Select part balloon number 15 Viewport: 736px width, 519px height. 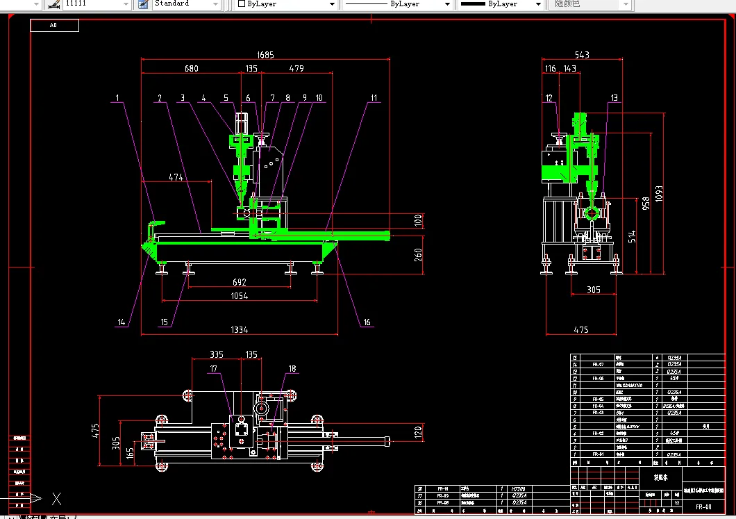(x=165, y=322)
